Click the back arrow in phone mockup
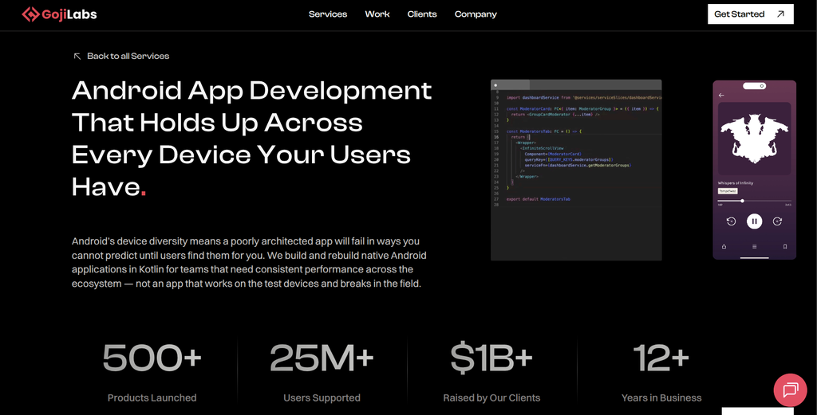The width and height of the screenshot is (817, 415). coord(721,95)
